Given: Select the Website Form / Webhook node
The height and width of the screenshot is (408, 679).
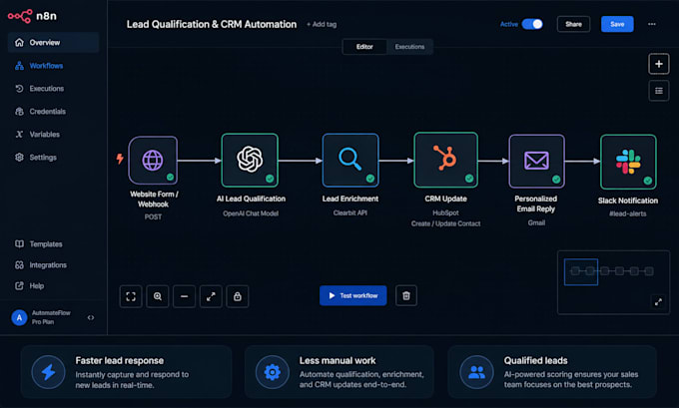Looking at the screenshot, I should [153, 160].
